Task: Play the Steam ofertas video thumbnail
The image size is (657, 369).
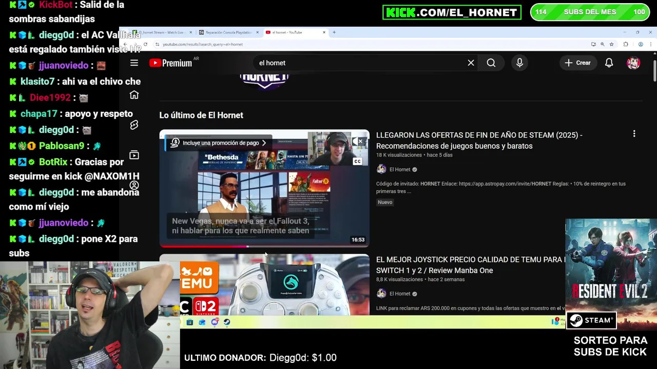Action: click(x=264, y=188)
